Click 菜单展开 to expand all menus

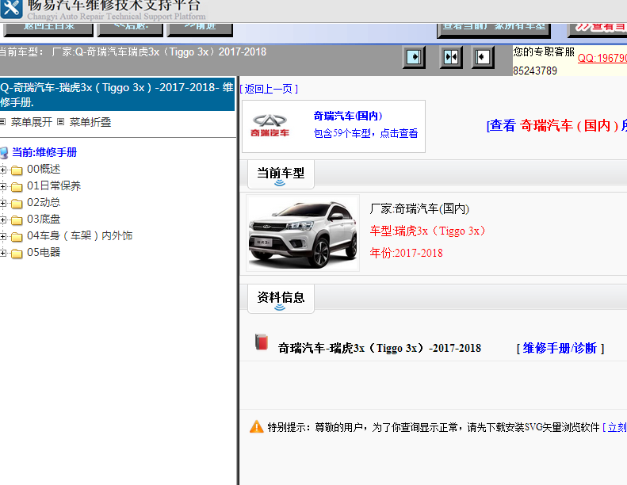coord(32,122)
